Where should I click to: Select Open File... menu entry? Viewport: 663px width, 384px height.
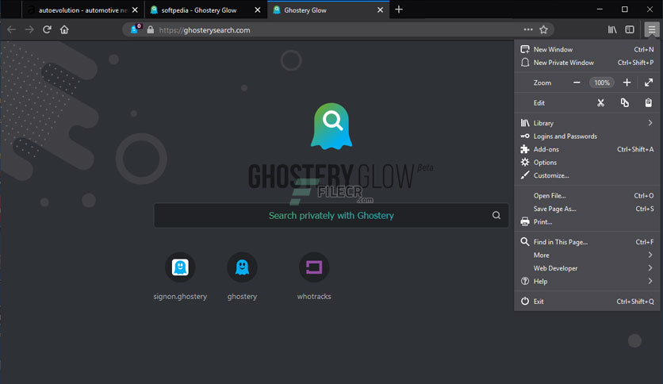pyautogui.click(x=587, y=196)
